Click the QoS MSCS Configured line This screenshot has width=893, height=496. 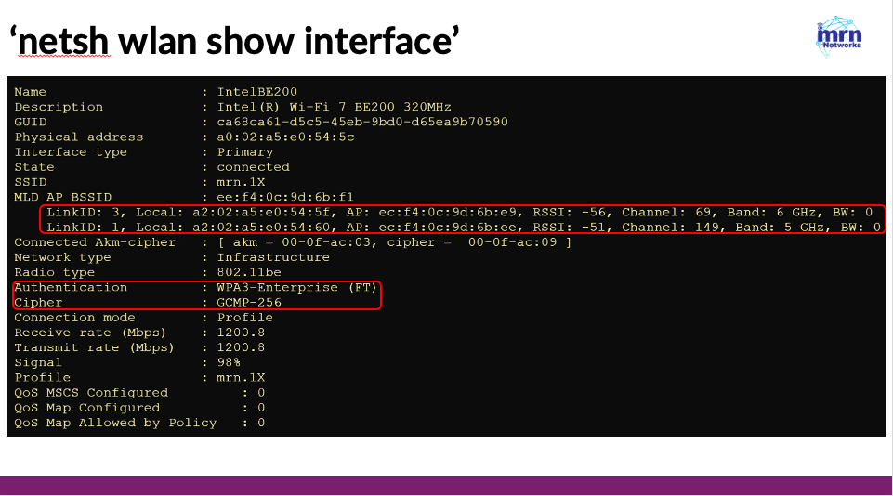point(139,393)
